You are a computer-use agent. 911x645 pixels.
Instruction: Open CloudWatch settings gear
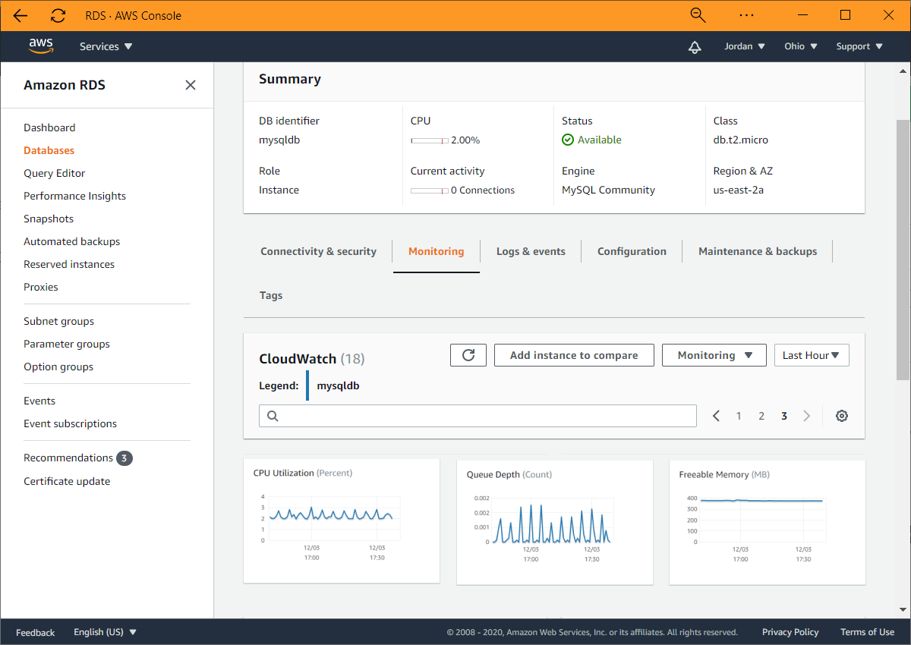[x=841, y=416]
